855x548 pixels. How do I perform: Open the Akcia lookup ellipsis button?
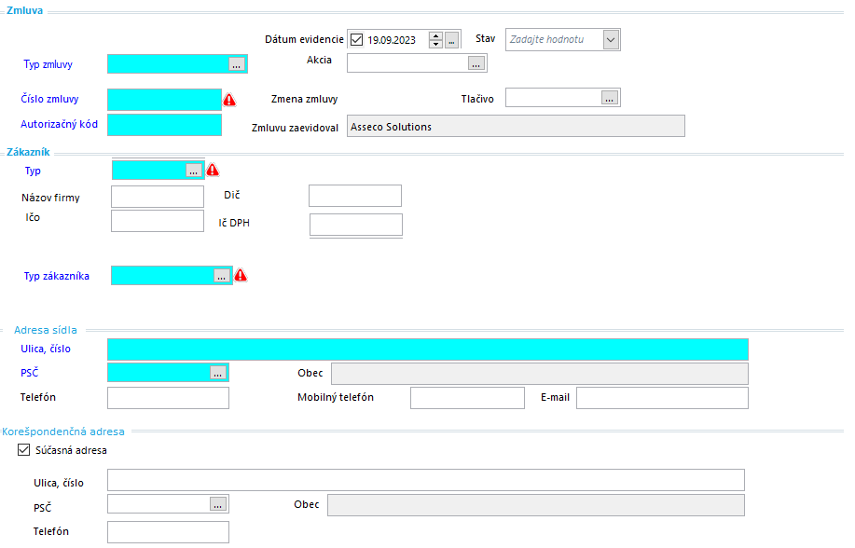[476, 63]
